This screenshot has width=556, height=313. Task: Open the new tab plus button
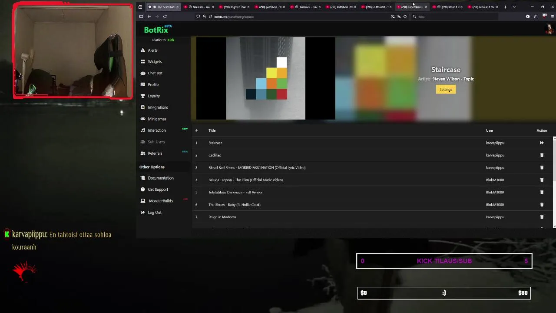pos(505,7)
